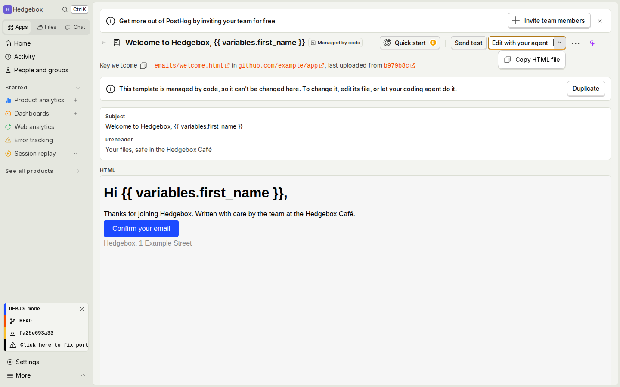
Task: Open github.com/example/app link
Action: (281, 65)
